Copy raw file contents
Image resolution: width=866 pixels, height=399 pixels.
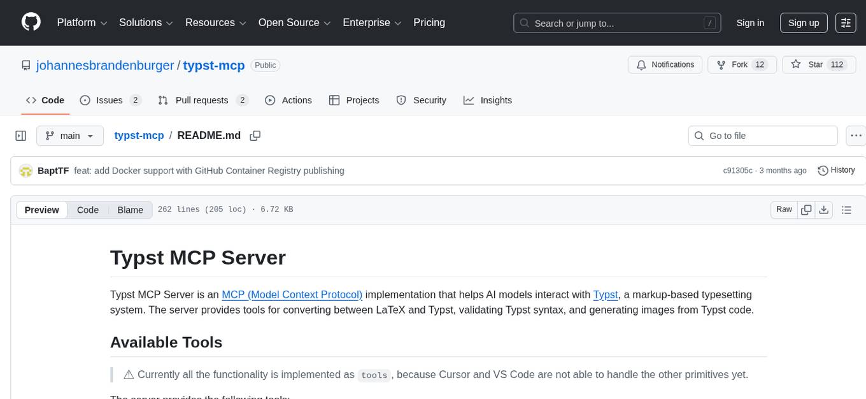[x=807, y=210]
